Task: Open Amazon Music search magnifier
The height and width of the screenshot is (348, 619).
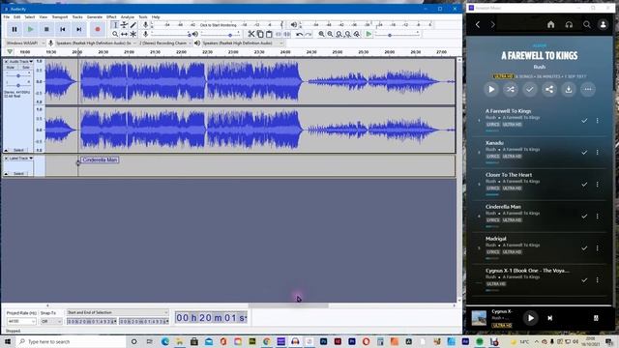Action: tap(587, 24)
